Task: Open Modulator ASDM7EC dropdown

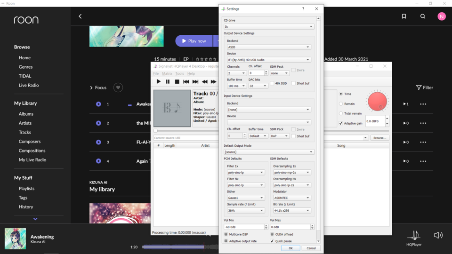Action: (x=292, y=198)
